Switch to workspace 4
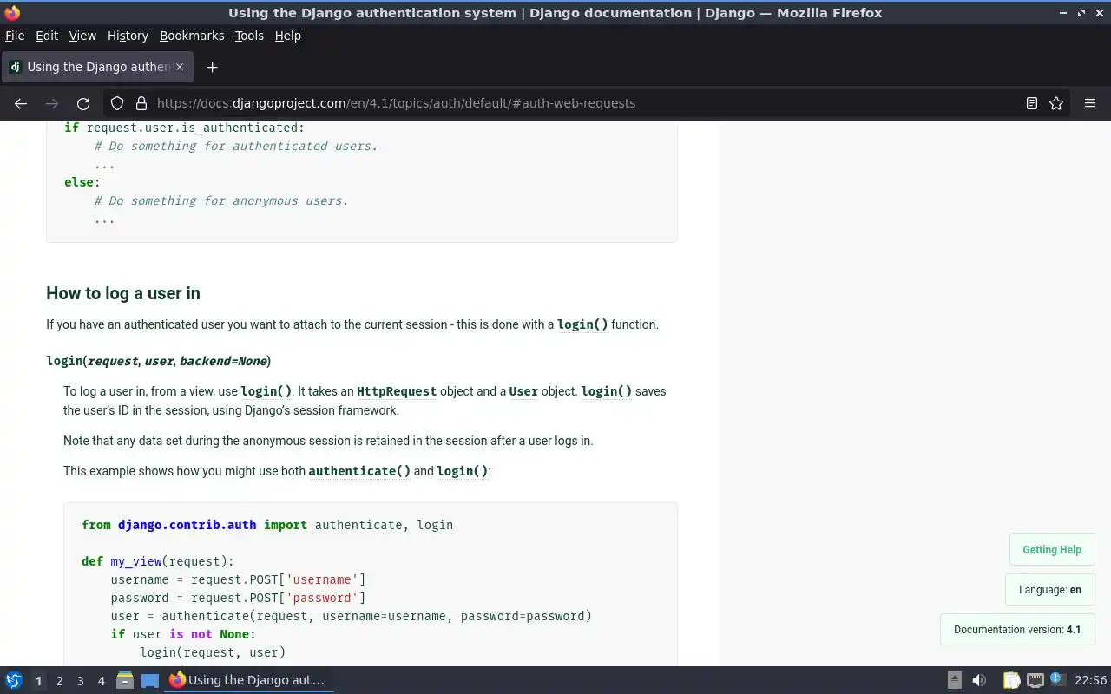The width and height of the screenshot is (1111, 694). coord(101,681)
